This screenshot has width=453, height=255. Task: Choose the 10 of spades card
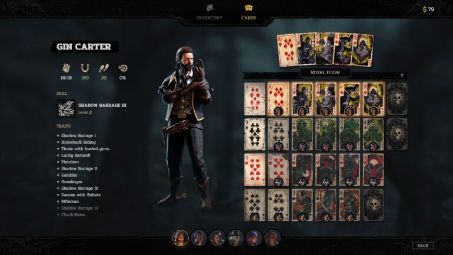(278, 206)
